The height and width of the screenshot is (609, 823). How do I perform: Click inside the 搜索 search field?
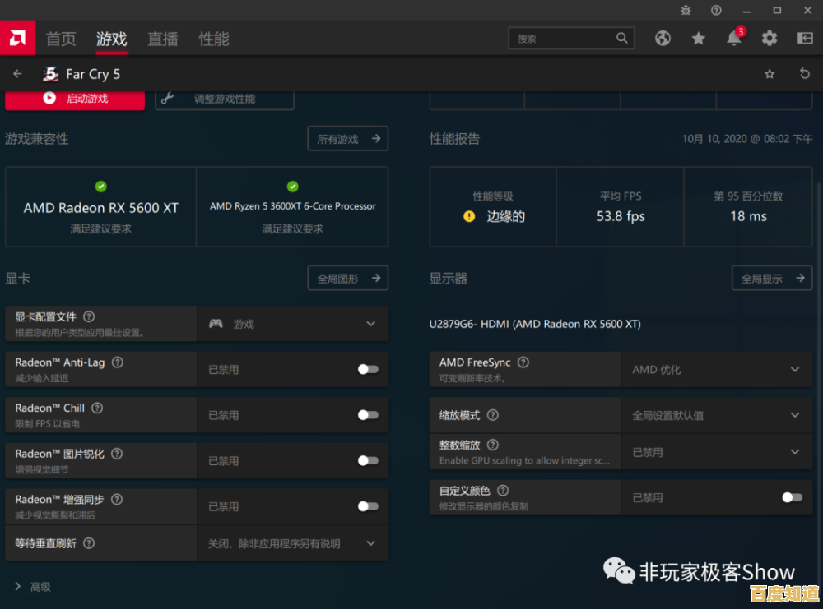(x=568, y=38)
